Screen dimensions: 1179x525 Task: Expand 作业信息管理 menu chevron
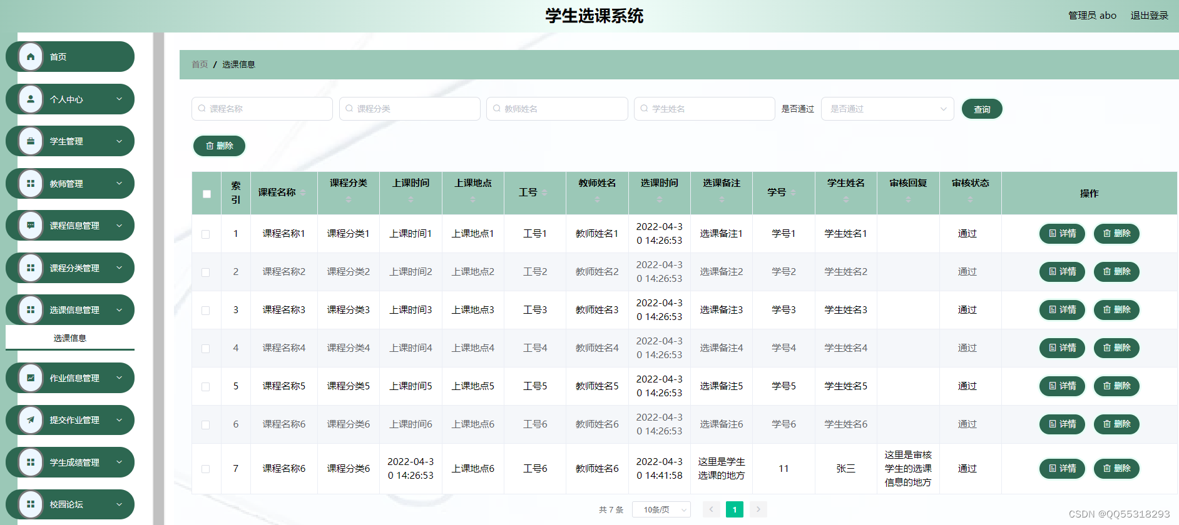[x=120, y=377]
